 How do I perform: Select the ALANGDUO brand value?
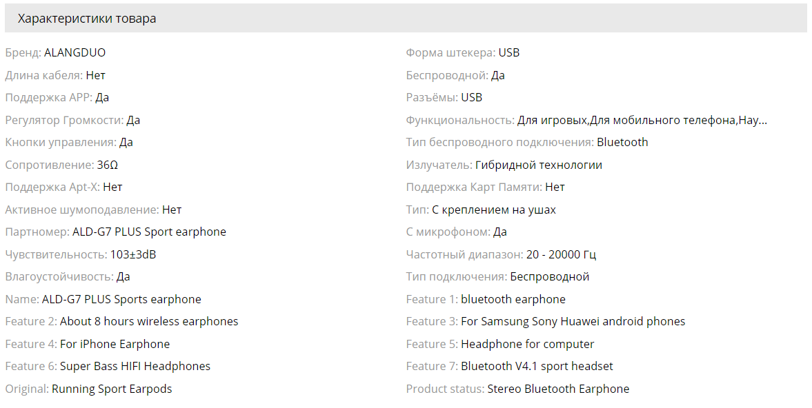click(x=75, y=53)
